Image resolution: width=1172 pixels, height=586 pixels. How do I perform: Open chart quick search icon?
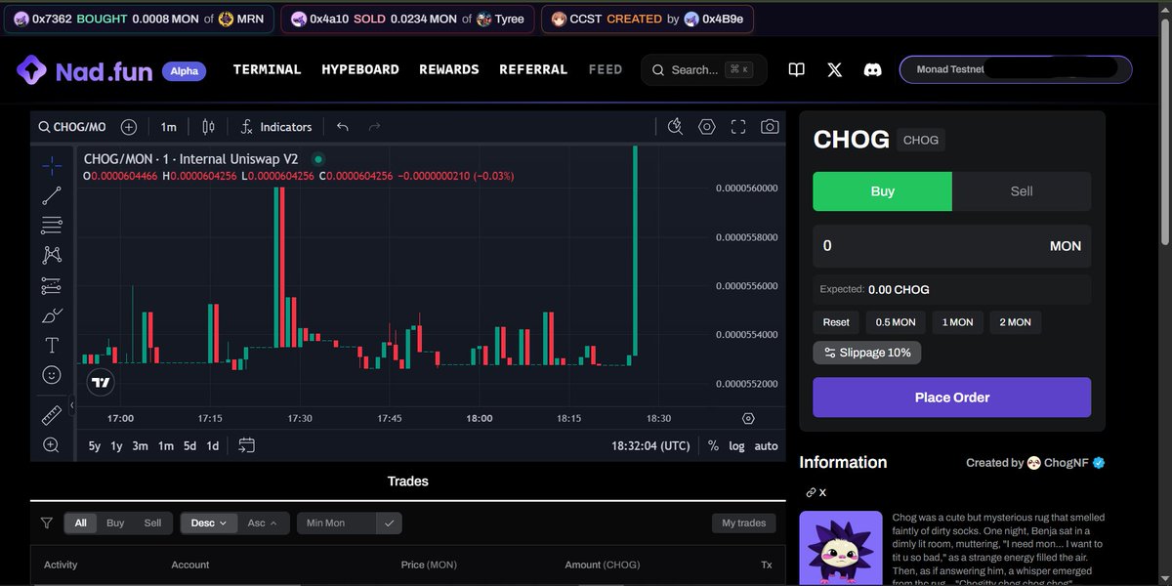[675, 127]
